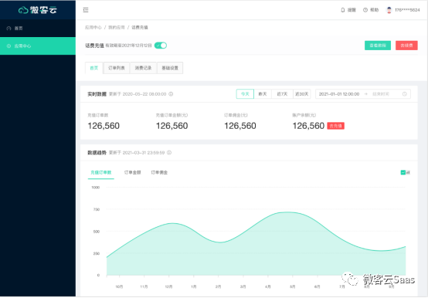
Task: Click the red 去续费 button
Action: pos(406,46)
